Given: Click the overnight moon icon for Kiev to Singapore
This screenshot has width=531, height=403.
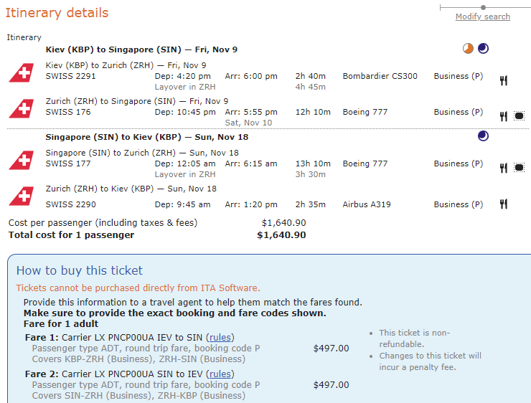Looking at the screenshot, I should pyautogui.click(x=483, y=49).
